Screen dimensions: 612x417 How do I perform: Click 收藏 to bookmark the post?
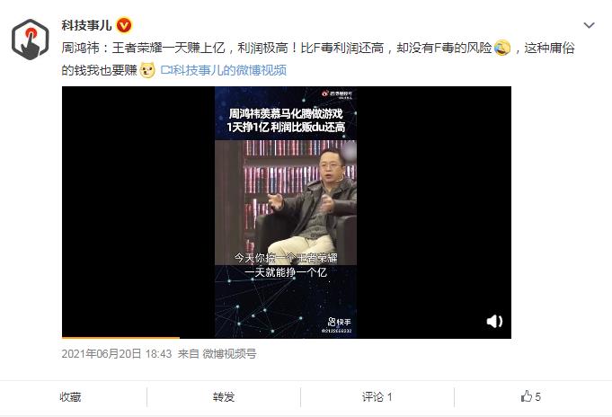coord(70,397)
